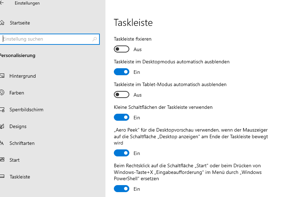Click the Personalisierung section heading
Viewport: 285px width, 197px height.
point(18,56)
